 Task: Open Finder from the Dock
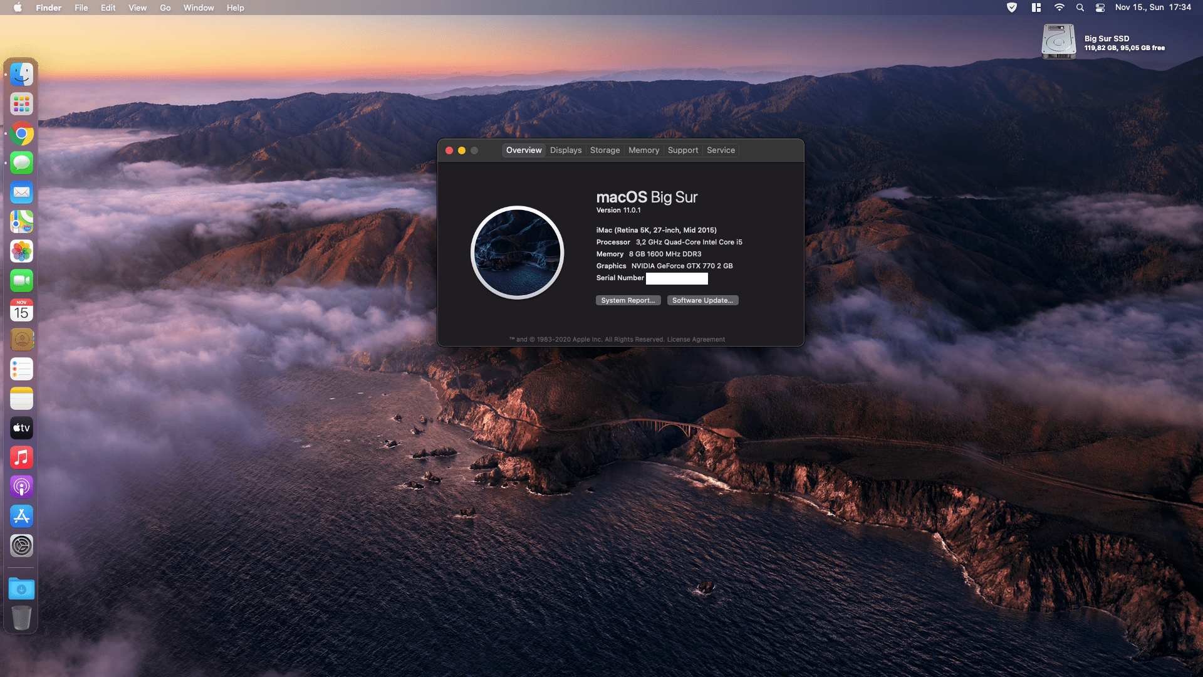click(x=21, y=75)
